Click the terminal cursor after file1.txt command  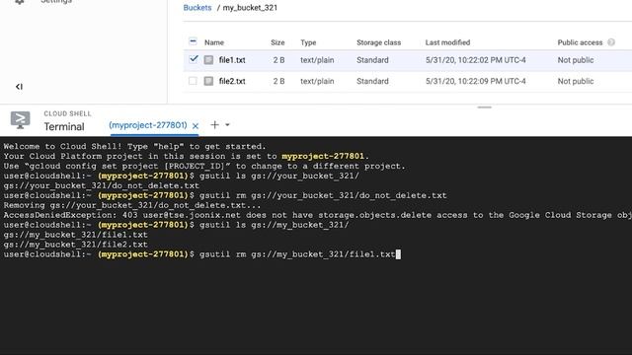click(398, 254)
